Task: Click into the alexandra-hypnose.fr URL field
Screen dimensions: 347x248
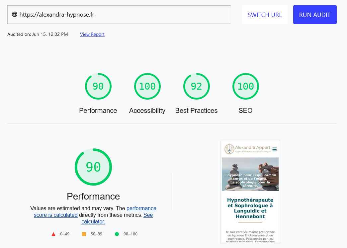Action: pos(123,15)
